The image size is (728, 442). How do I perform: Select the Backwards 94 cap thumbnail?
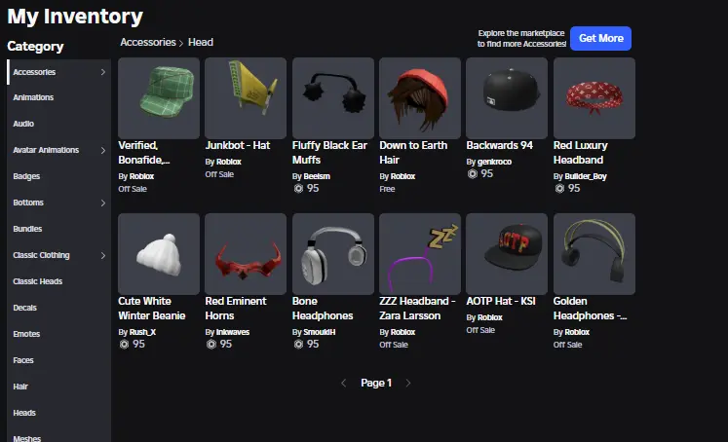(x=507, y=97)
